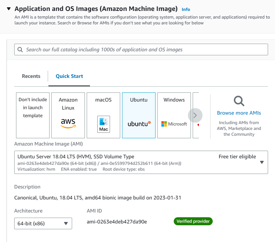Collapse Application and OS Images section
Screen dimensions: 275x242
pos(9,9)
